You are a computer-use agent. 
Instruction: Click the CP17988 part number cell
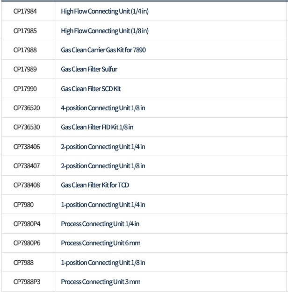[25, 50]
